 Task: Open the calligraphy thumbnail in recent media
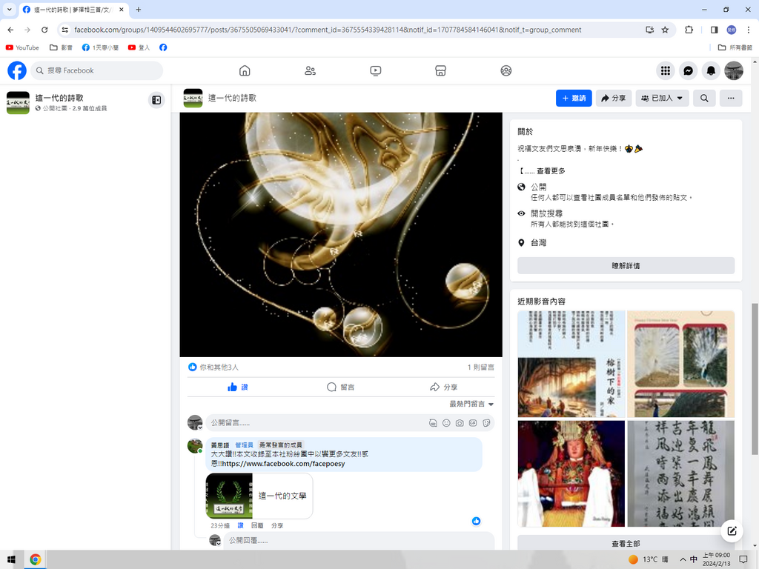click(680, 473)
